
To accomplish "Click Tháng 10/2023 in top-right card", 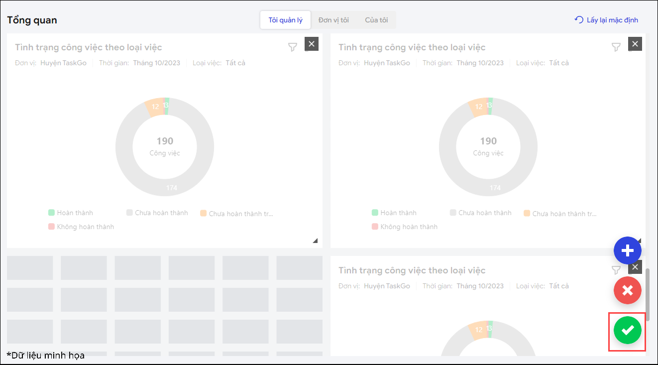I will (x=480, y=63).
